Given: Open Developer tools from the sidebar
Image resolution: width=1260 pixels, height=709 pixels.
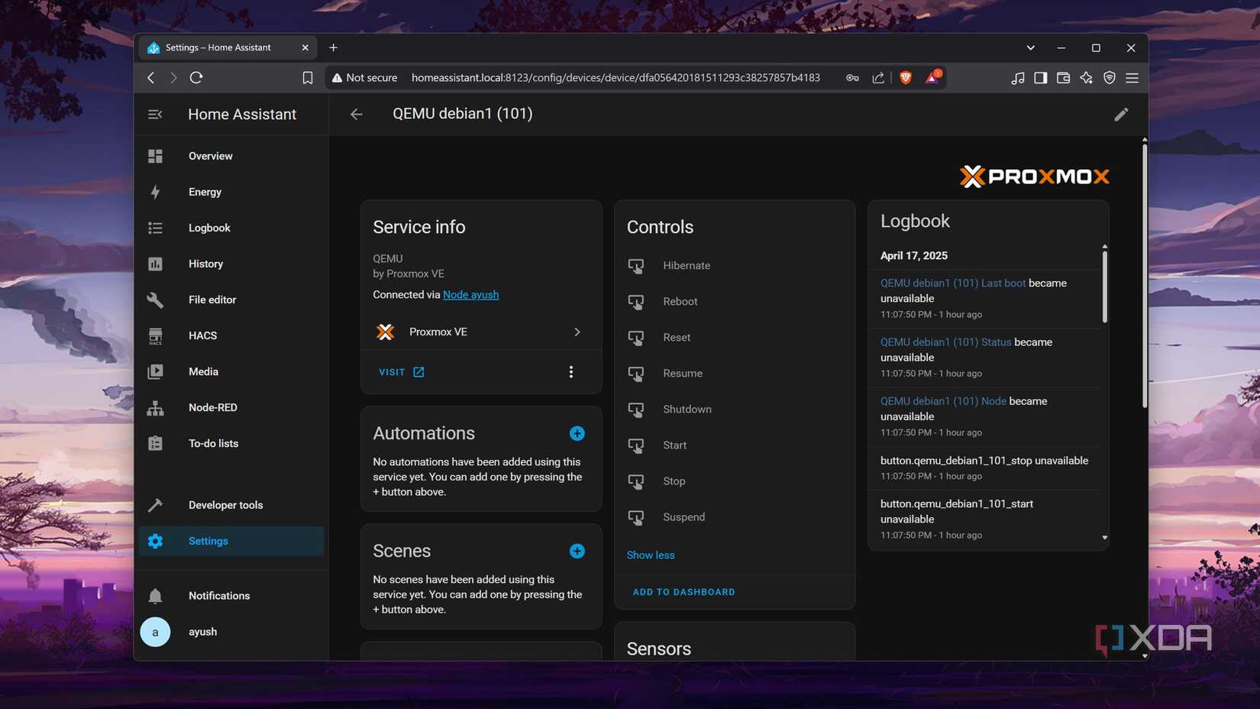Looking at the screenshot, I should [225, 504].
